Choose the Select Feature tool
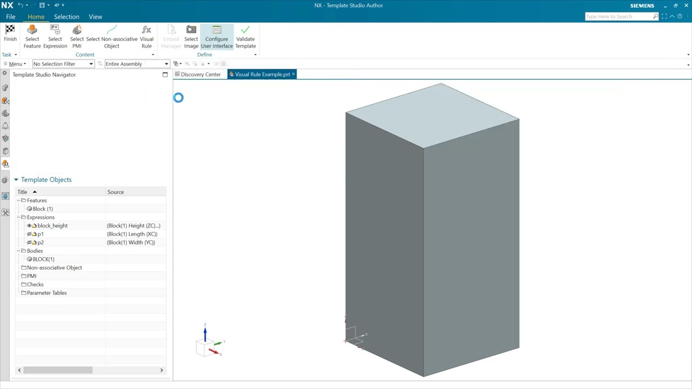This screenshot has height=389, width=692. click(32, 37)
